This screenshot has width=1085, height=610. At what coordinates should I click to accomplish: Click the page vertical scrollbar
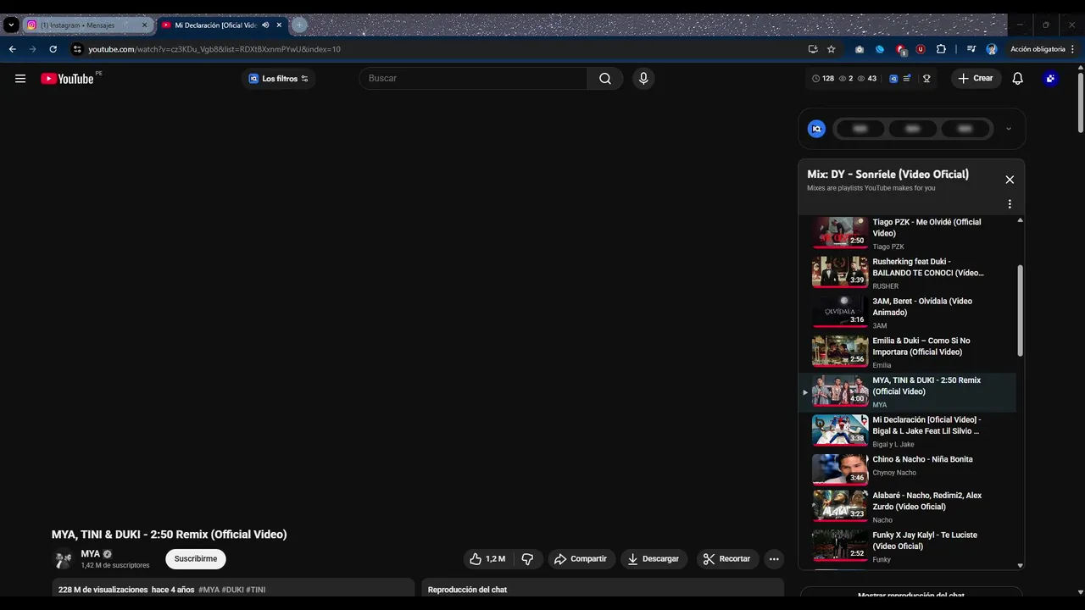1080,102
